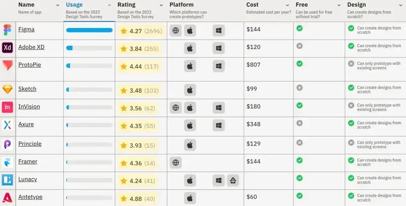The width and height of the screenshot is (406, 206).
Task: Open the Design column dropdown arrow
Action: (401, 5)
